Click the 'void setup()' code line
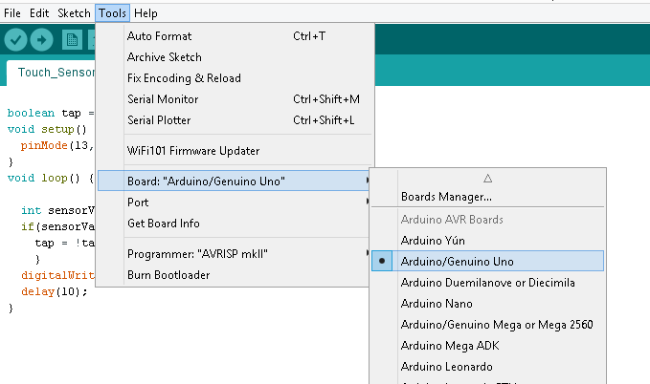The width and height of the screenshot is (650, 384). pyautogui.click(x=47, y=130)
